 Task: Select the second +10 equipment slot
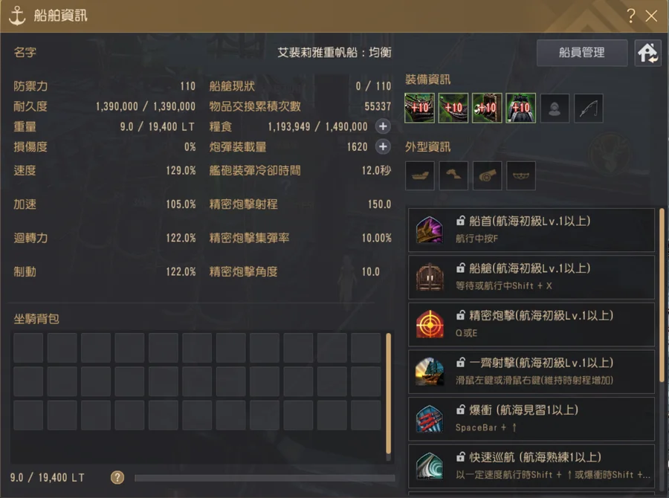453,108
